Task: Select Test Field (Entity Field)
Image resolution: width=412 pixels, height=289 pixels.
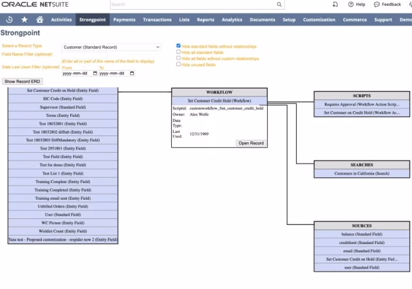Action: 63,157
